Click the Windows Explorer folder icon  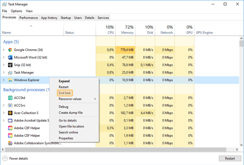(10, 80)
